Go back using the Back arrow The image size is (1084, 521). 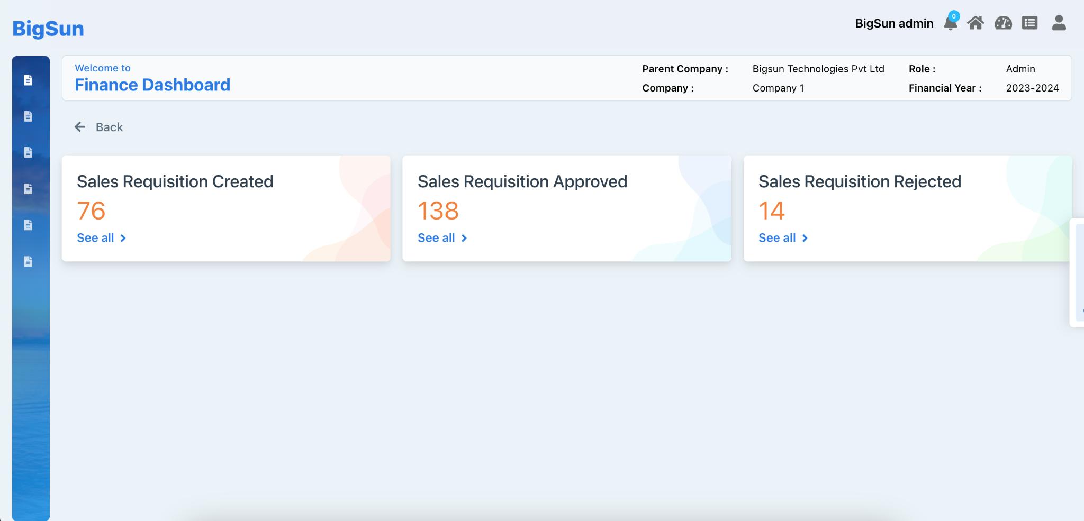(x=99, y=127)
